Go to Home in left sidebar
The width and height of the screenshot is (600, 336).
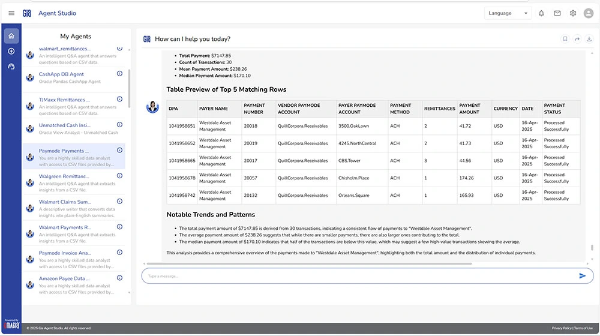[x=11, y=36]
